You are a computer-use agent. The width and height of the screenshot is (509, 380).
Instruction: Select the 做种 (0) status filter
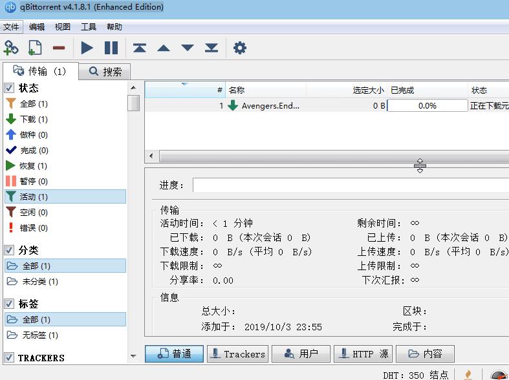point(65,134)
